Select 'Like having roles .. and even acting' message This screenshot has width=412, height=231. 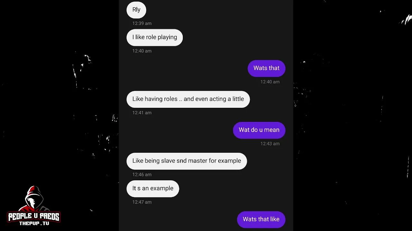(x=188, y=99)
